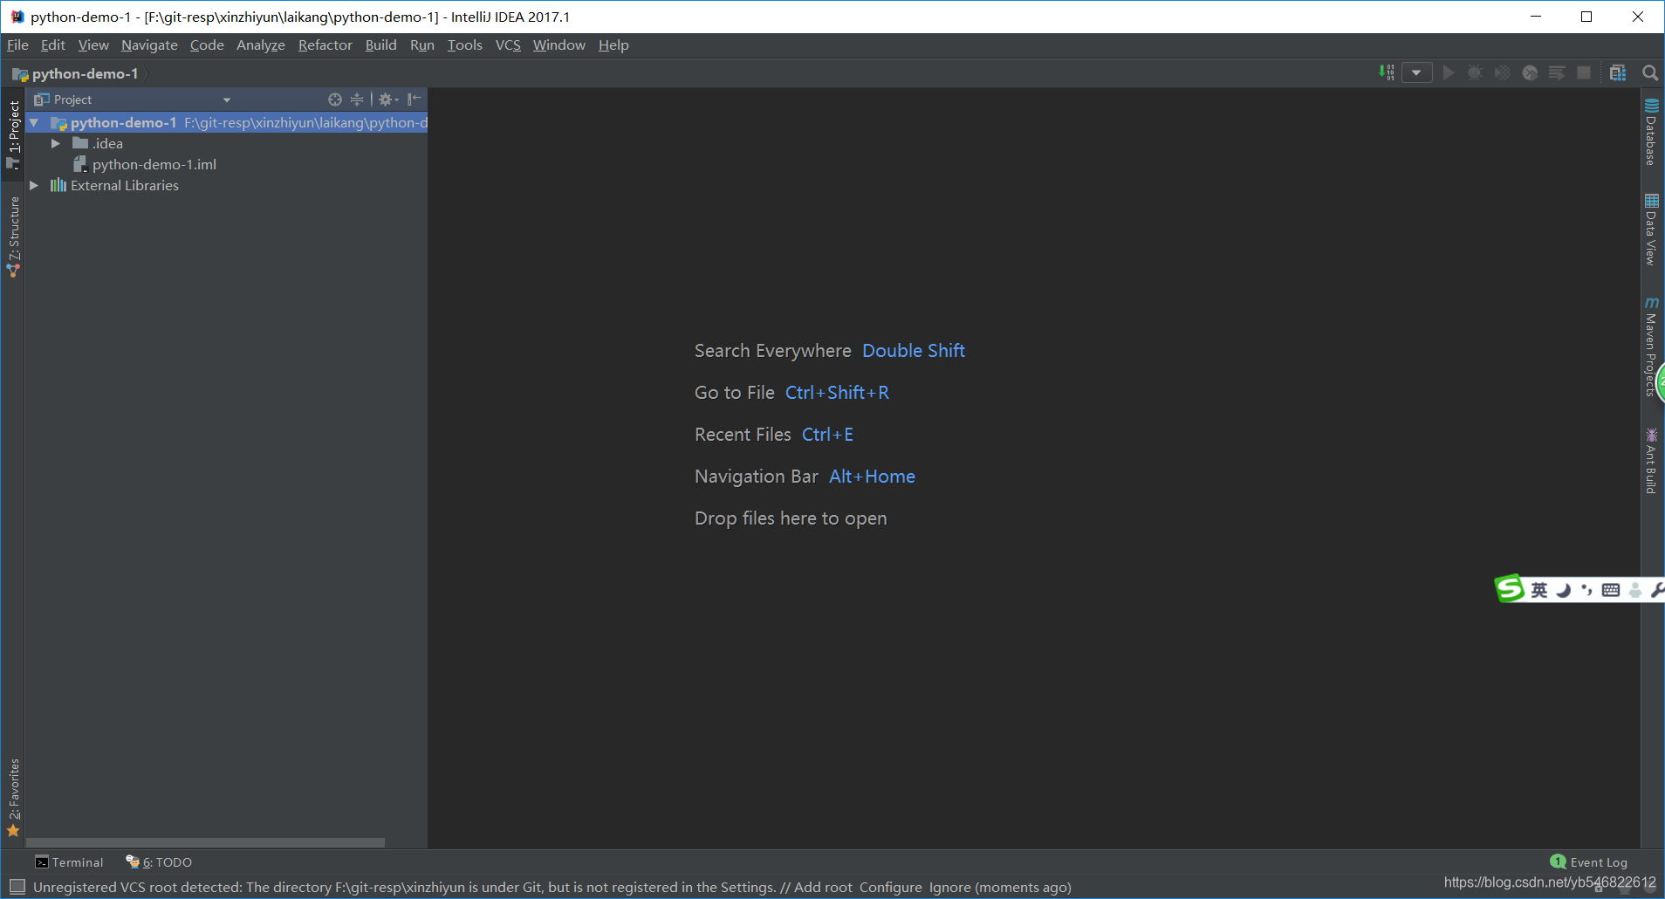Open Project panel settings gear
The width and height of the screenshot is (1665, 899).
(x=387, y=100)
